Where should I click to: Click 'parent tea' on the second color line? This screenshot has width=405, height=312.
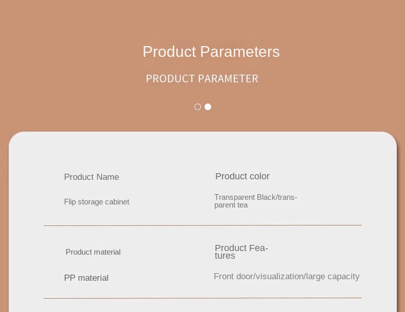coord(231,205)
